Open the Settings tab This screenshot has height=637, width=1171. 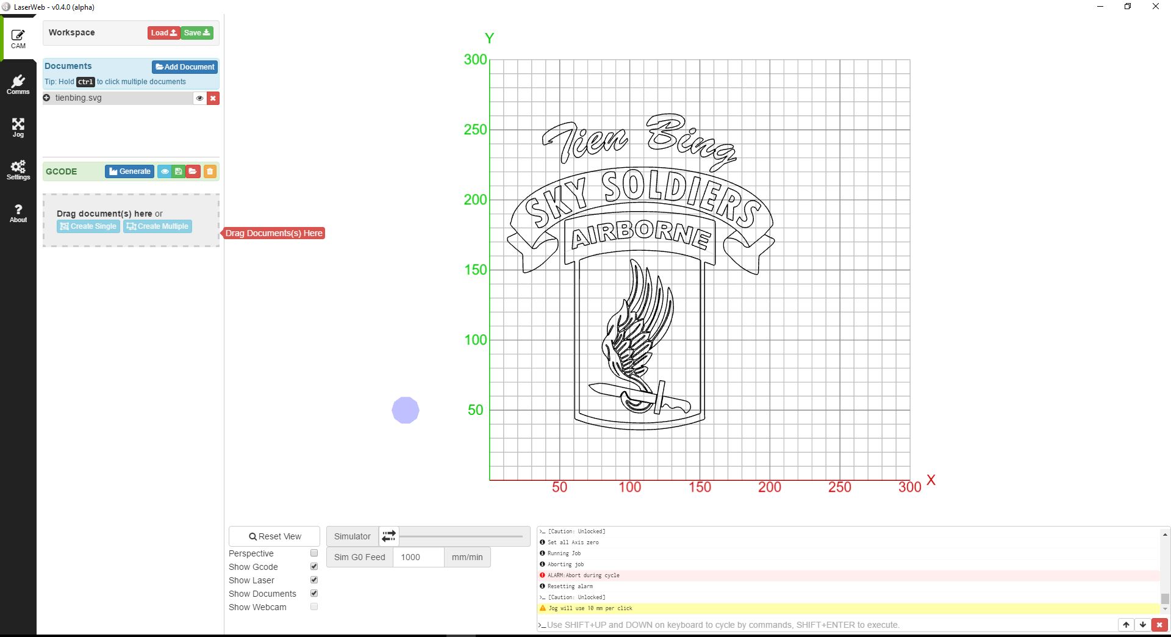click(18, 170)
